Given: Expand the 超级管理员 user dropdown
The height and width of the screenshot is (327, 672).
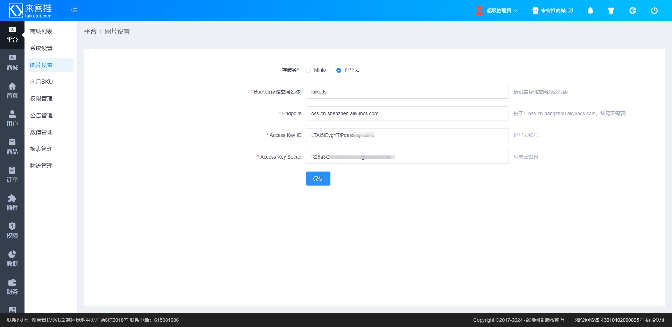Looking at the screenshot, I should [497, 11].
